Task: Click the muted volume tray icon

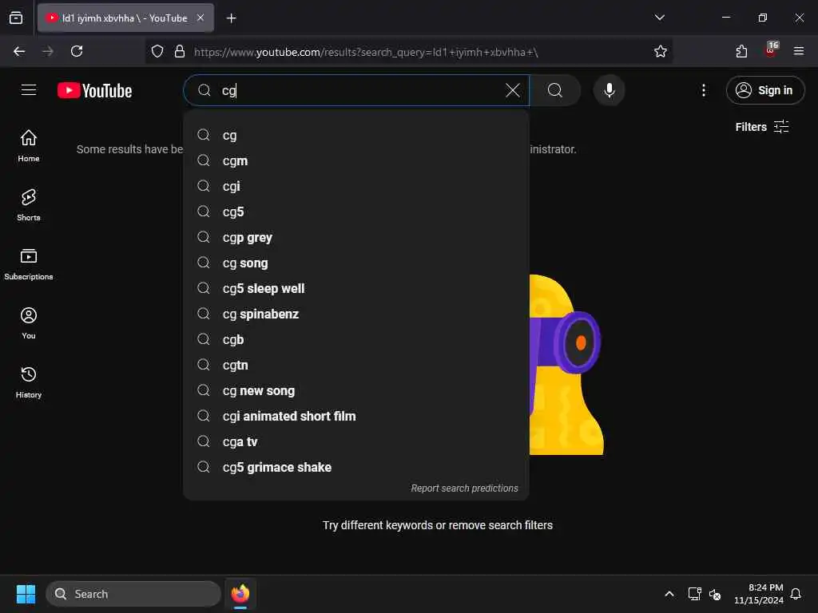Action: (715, 594)
